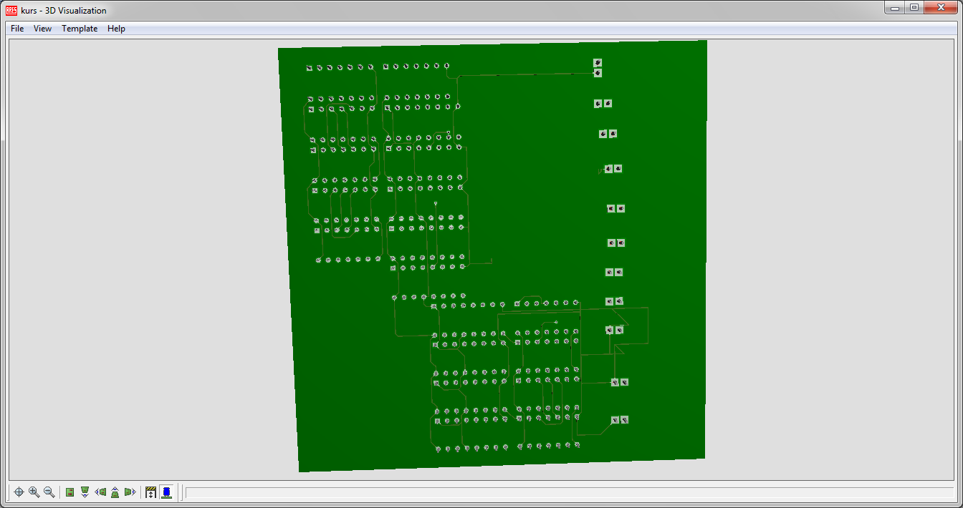Click the navigate crosshair icon
This screenshot has height=508, width=963.
19,492
